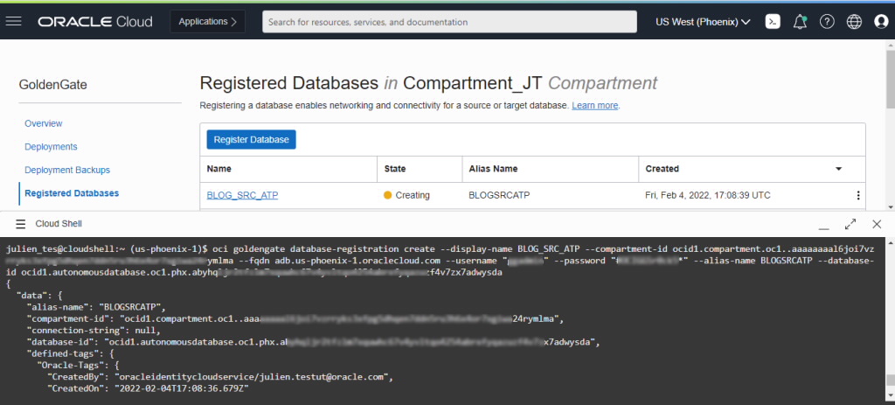Follow the Learn more link

[x=594, y=106]
